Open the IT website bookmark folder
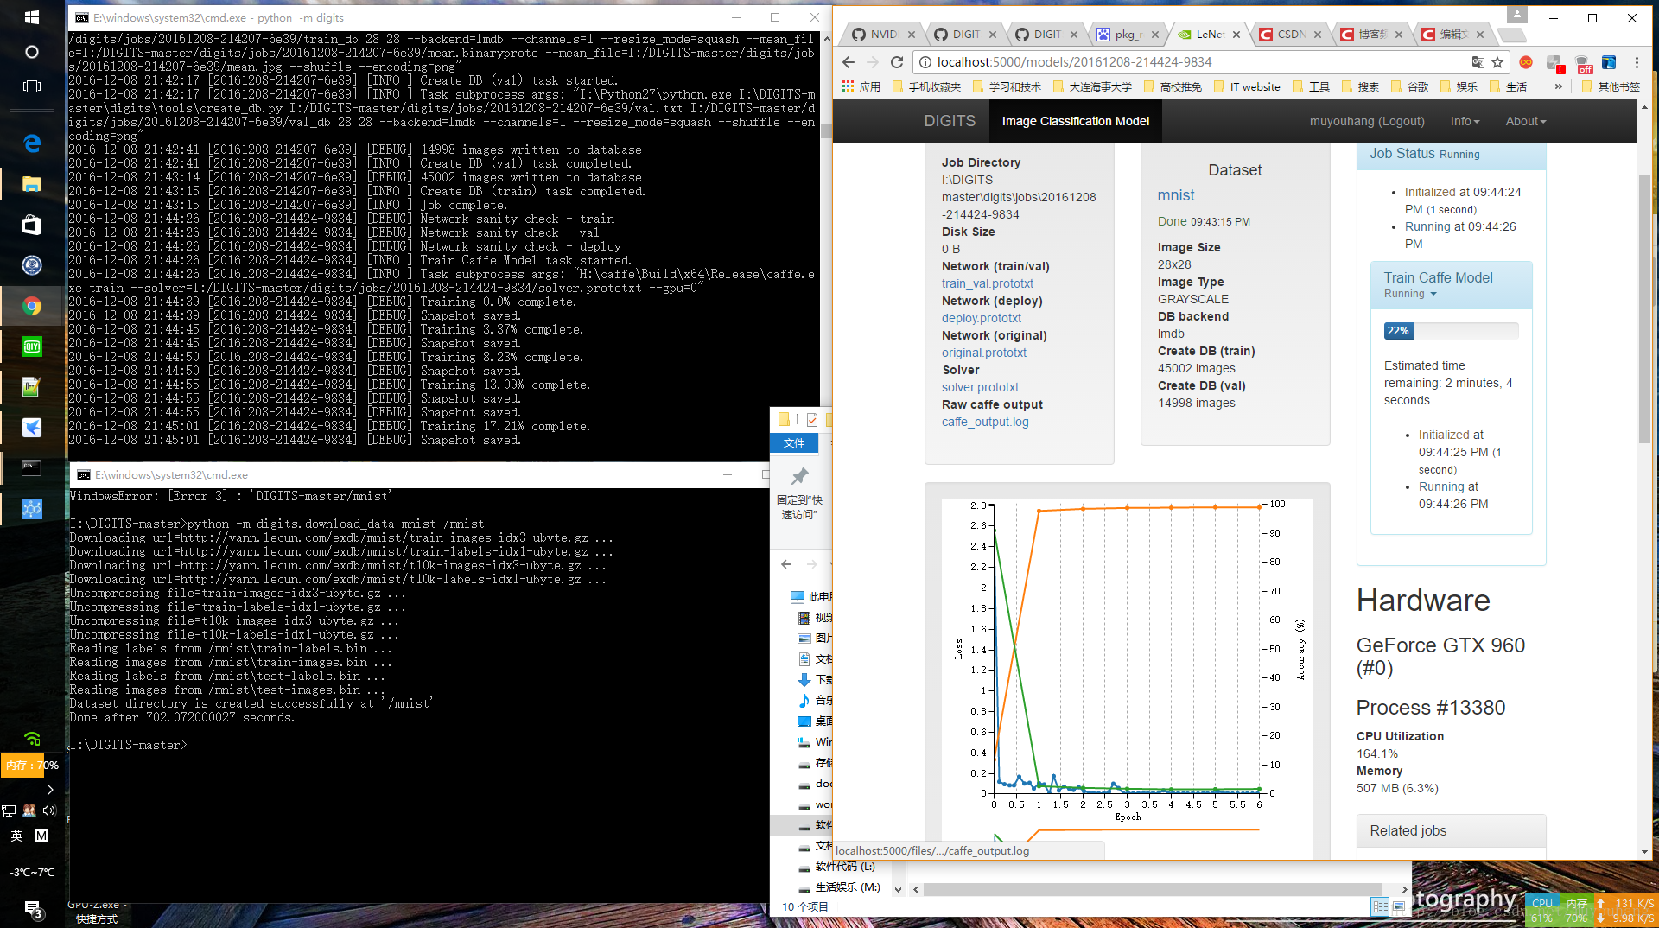The height and width of the screenshot is (928, 1659). 1247,86
